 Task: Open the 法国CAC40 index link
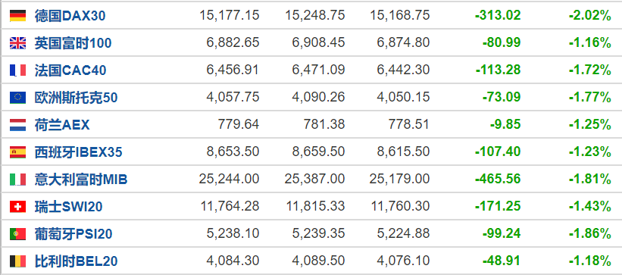pos(70,70)
